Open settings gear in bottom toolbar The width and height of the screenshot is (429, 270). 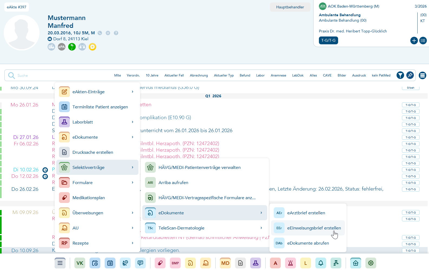point(371,263)
